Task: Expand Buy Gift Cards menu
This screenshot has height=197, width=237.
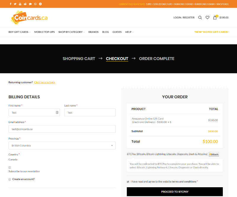Action: click(20, 32)
